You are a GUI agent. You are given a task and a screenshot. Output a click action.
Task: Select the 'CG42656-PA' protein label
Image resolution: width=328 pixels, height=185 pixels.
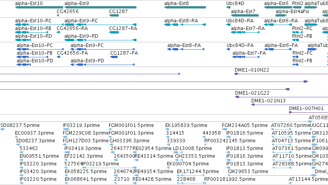(72, 53)
